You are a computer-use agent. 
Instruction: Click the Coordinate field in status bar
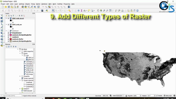coord(105,96)
